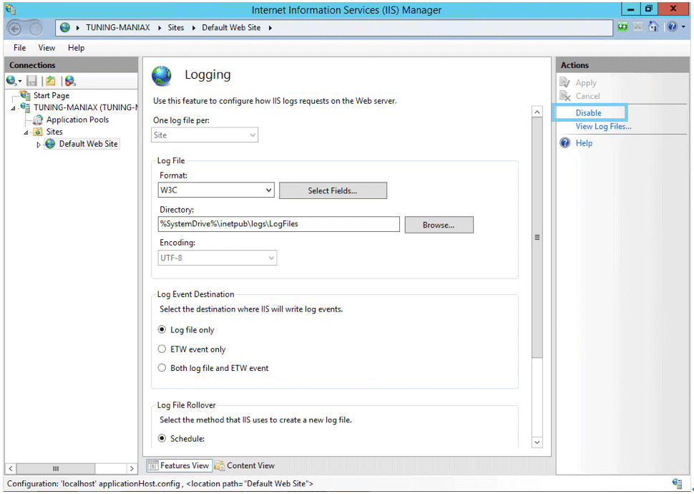The height and width of the screenshot is (494, 694).
Task: Switch to Features View tab
Action: (x=180, y=465)
